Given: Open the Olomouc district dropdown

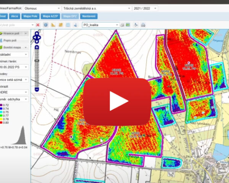Looking at the screenshot, I should pyautogui.click(x=42, y=8).
